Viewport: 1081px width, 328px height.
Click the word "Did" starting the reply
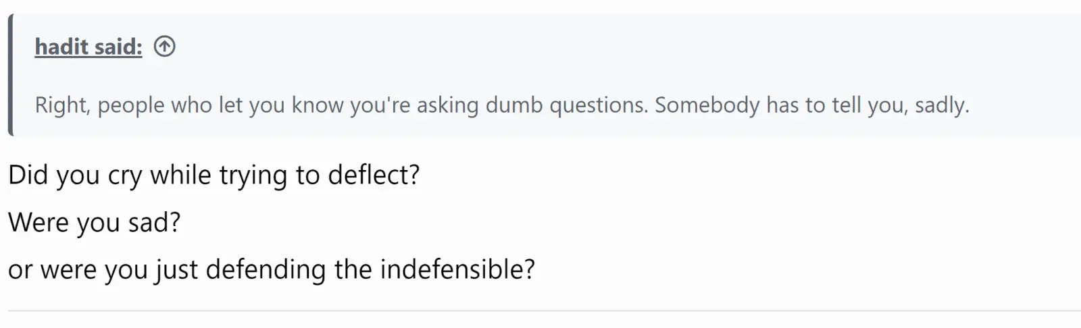coord(28,175)
